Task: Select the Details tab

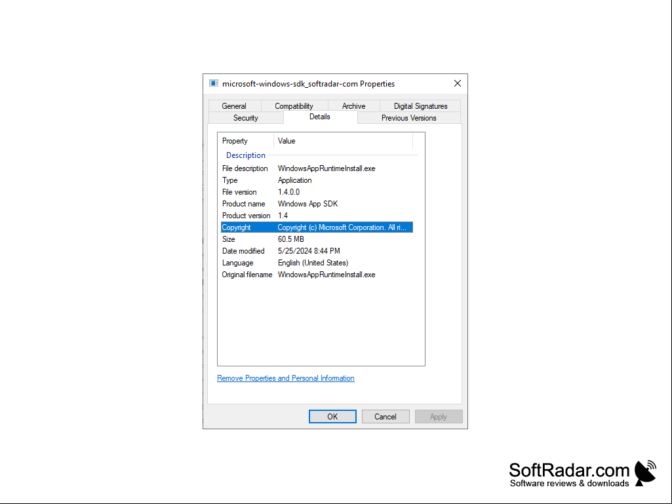Action: pyautogui.click(x=320, y=117)
